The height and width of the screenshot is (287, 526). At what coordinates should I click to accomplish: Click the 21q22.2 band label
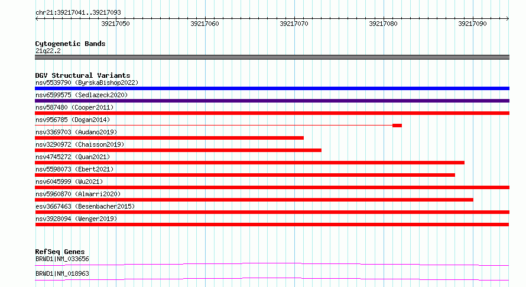(x=48, y=51)
